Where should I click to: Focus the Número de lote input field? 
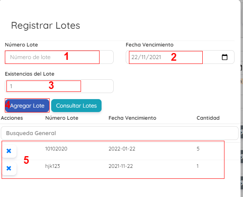[59, 57]
